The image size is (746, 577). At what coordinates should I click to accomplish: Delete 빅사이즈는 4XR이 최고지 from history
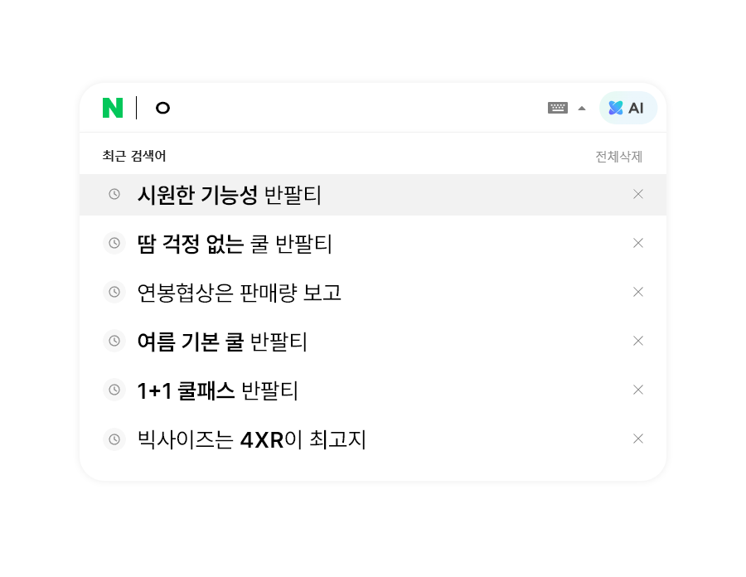click(638, 439)
